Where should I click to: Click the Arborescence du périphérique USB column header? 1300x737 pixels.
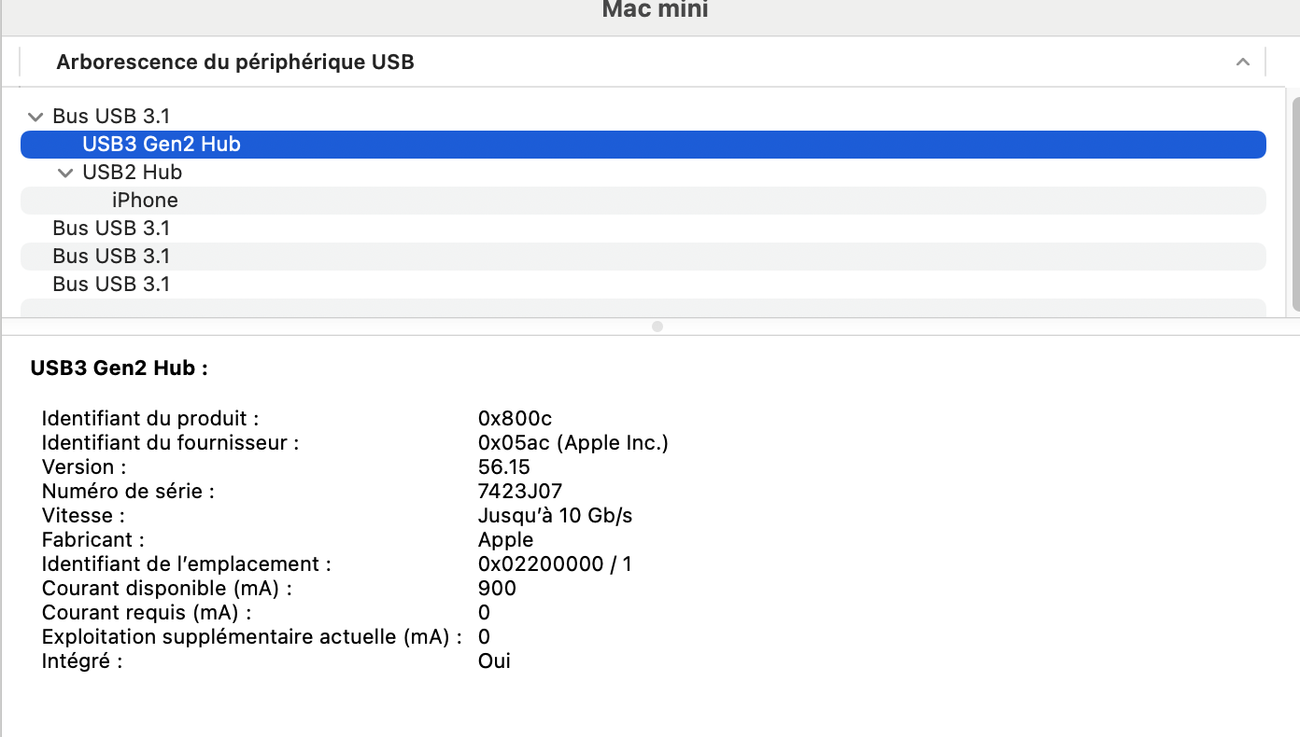tap(235, 63)
